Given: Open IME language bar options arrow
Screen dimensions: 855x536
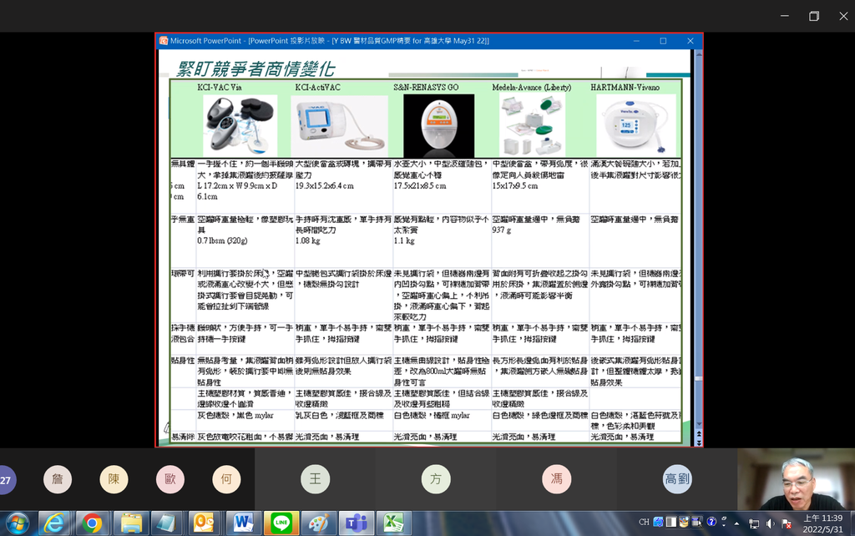Looking at the screenshot, I should click(724, 525).
